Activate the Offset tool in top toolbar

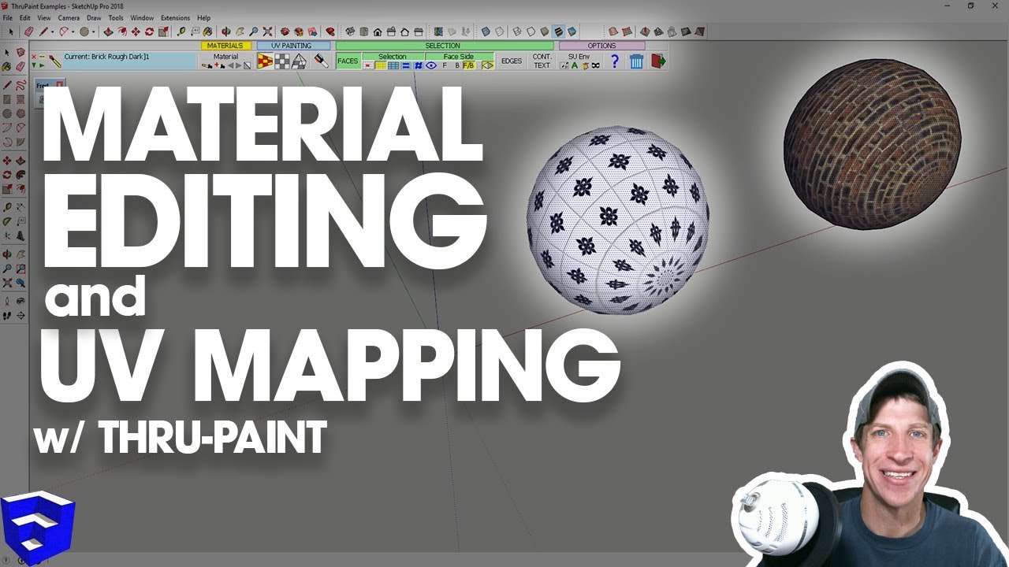(x=122, y=31)
